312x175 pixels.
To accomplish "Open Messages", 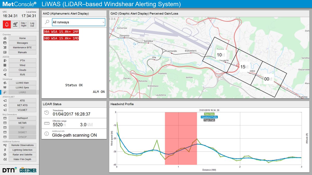I will tap(22, 43).
